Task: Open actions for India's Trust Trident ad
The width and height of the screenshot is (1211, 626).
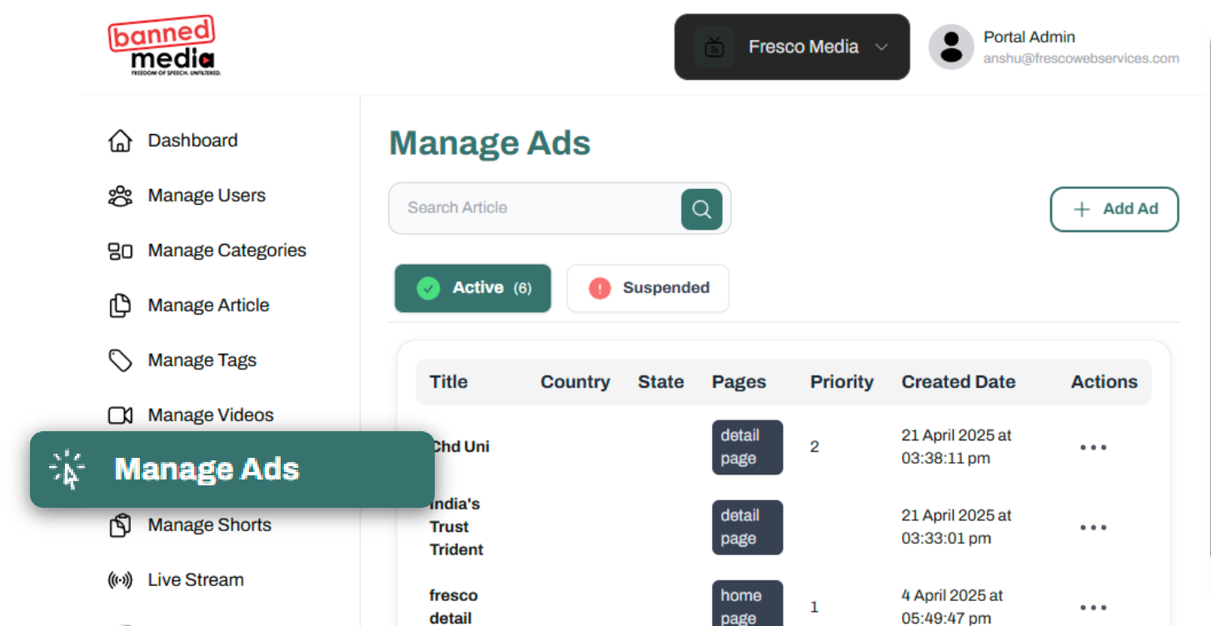Action: point(1093,527)
